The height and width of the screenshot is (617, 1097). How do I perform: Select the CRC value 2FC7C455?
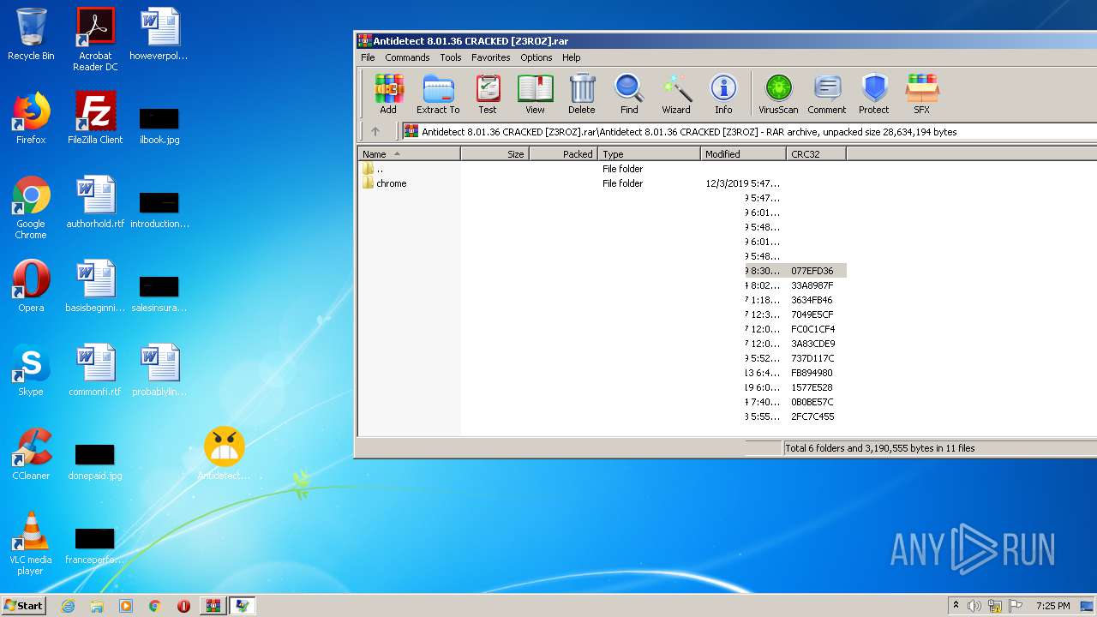[x=812, y=416]
